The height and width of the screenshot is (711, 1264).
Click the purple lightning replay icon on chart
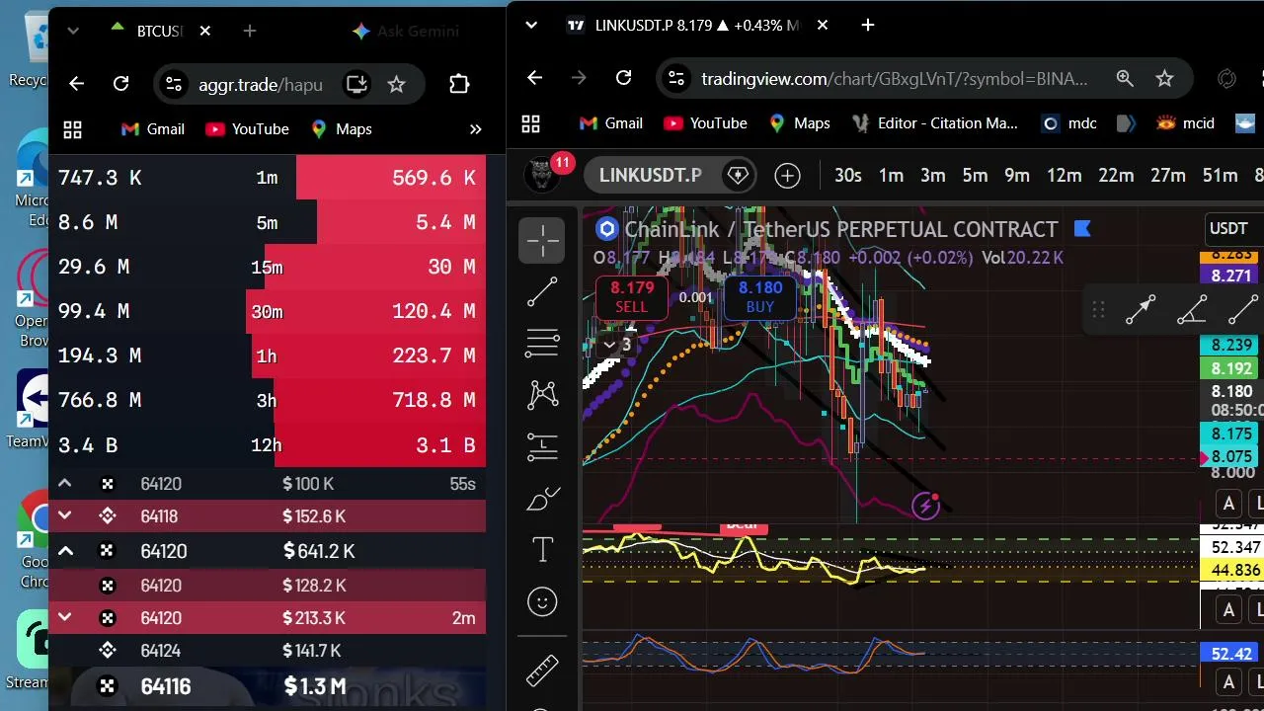[925, 507]
